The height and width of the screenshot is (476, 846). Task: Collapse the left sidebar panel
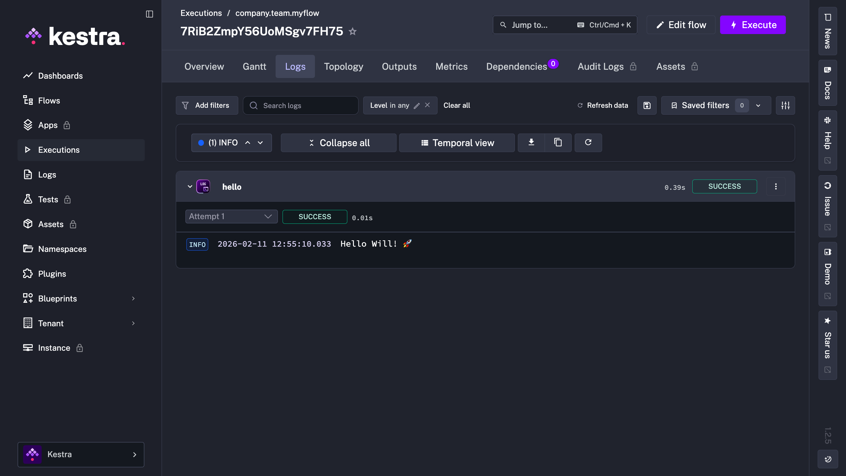(149, 14)
